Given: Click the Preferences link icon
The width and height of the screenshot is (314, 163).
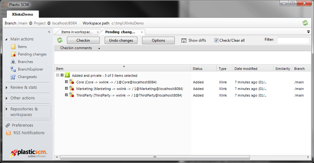Looking at the screenshot, I should (8, 125).
